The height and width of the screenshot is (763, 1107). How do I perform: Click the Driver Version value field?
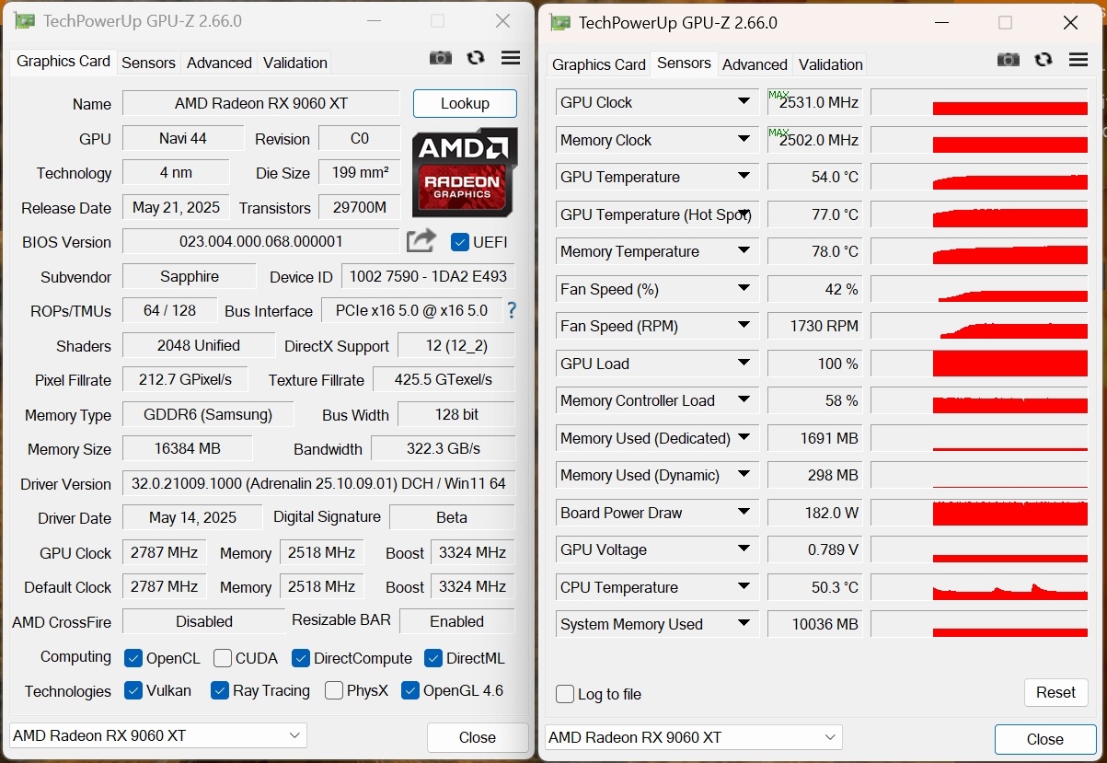(x=318, y=483)
